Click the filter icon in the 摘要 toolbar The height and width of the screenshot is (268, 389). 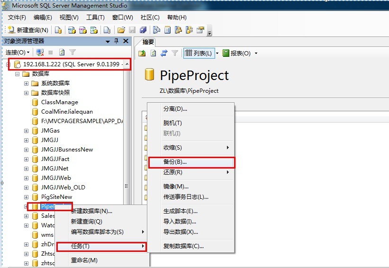(x=175, y=54)
